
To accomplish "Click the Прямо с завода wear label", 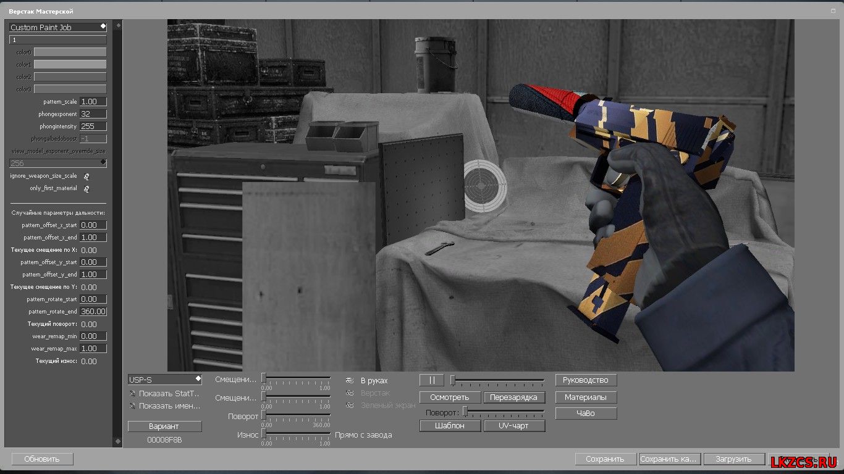I will (x=363, y=435).
